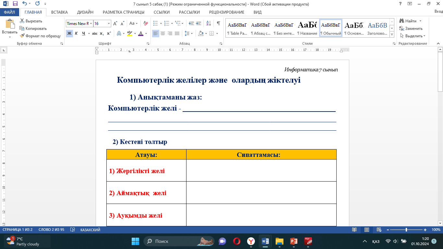
Task: Click the Format Painter brush icon
Action: (22, 36)
